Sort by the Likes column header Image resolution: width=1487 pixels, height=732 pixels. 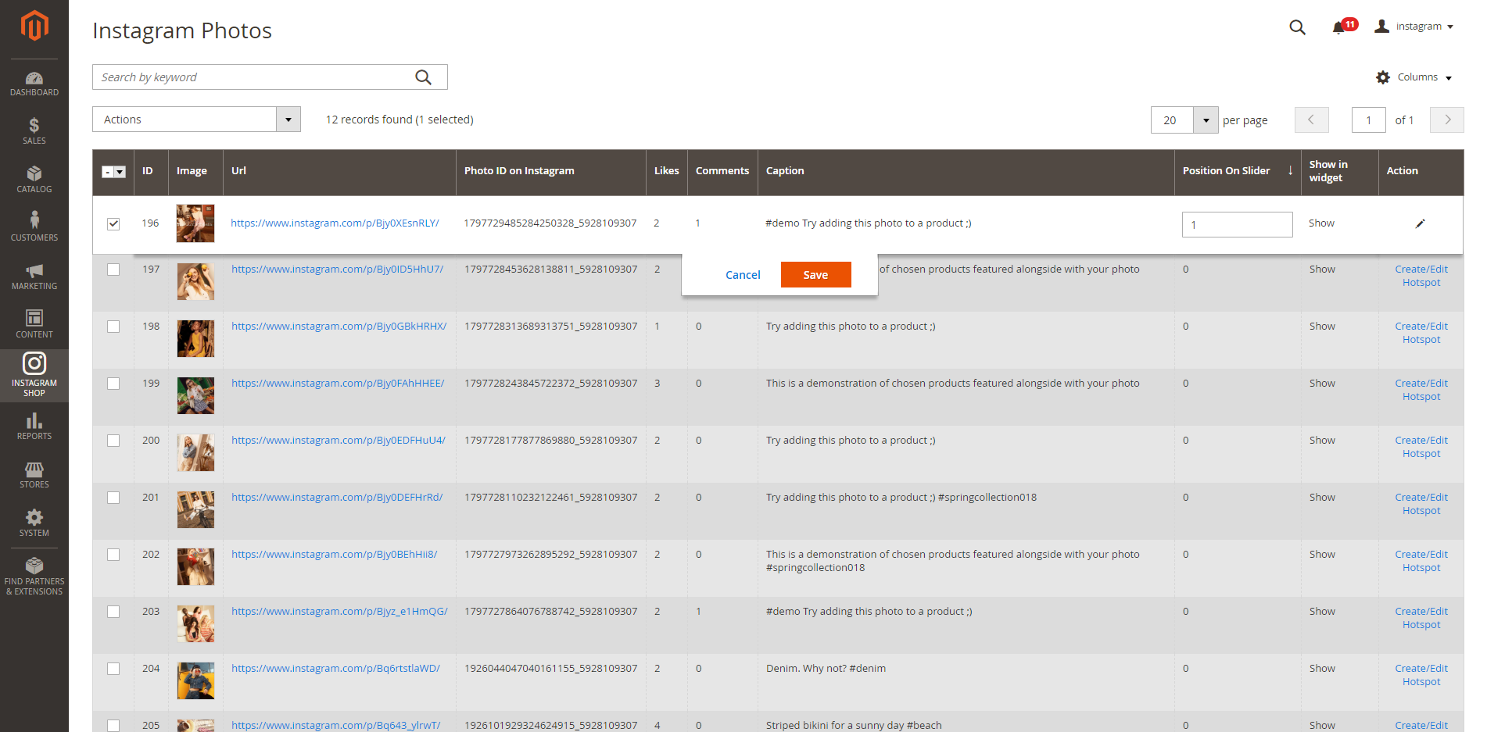(x=666, y=171)
